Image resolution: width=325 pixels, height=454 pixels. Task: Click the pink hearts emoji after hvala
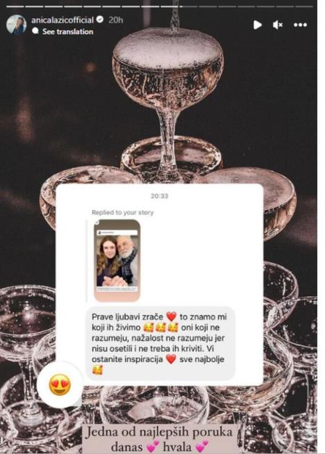[202, 446]
